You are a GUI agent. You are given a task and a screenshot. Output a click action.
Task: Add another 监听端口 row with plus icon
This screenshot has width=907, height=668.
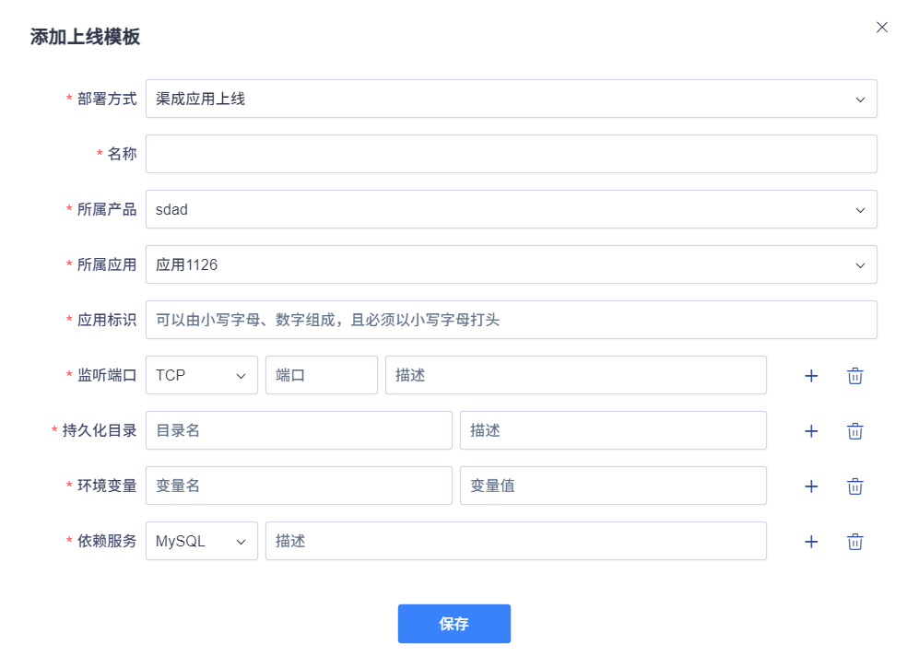pyautogui.click(x=811, y=376)
